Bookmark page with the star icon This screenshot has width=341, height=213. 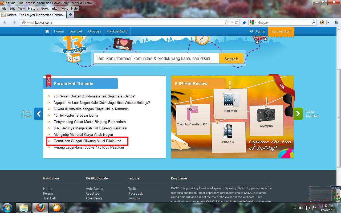[227, 23]
